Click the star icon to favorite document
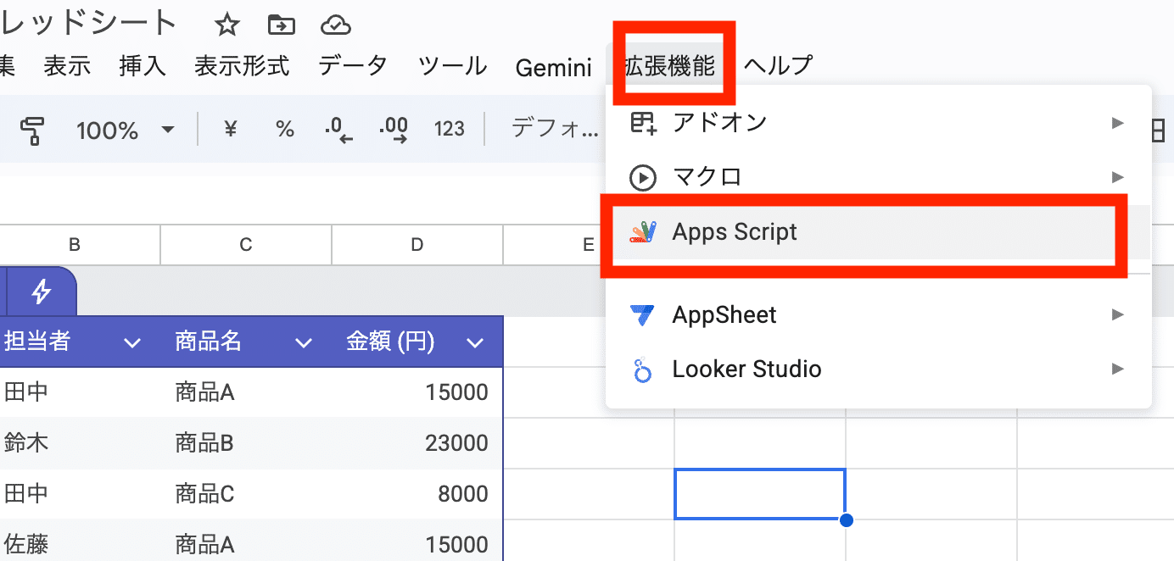This screenshot has width=1174, height=561. click(x=226, y=25)
